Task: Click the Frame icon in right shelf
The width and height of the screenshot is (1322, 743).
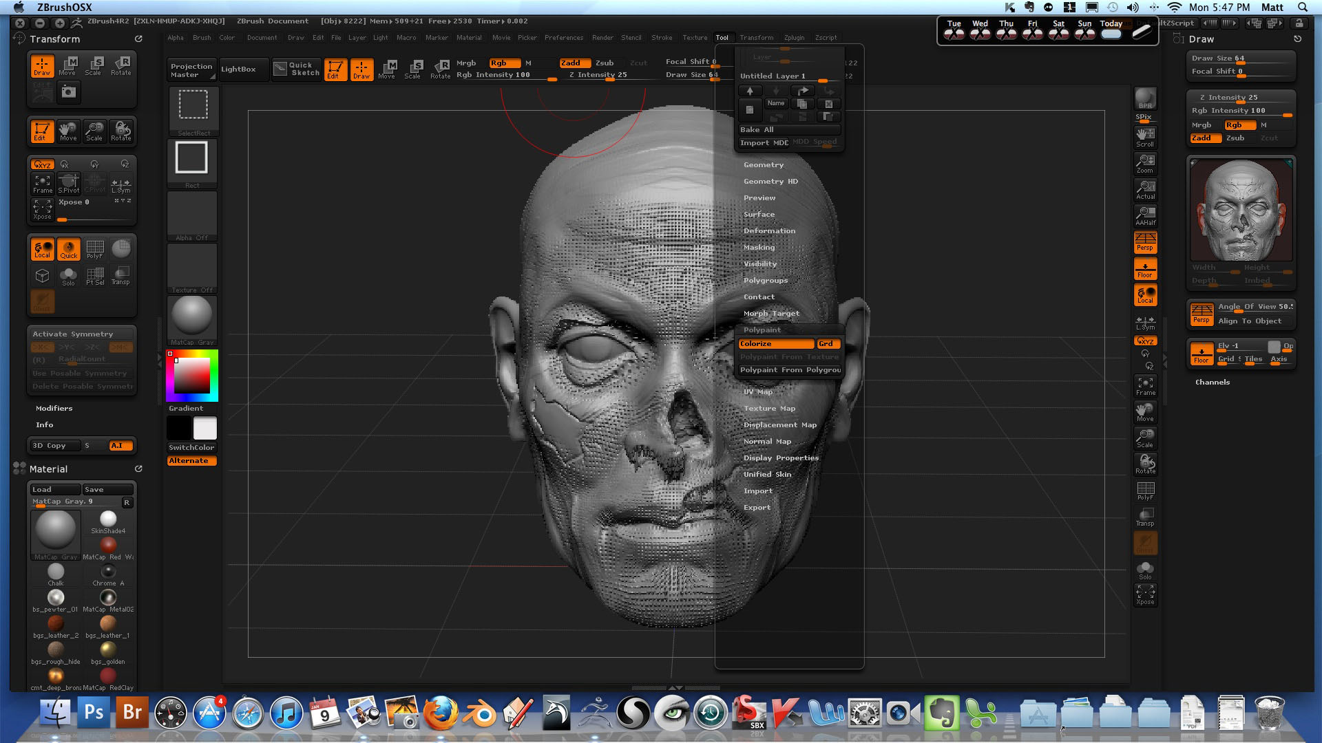Action: (1145, 386)
